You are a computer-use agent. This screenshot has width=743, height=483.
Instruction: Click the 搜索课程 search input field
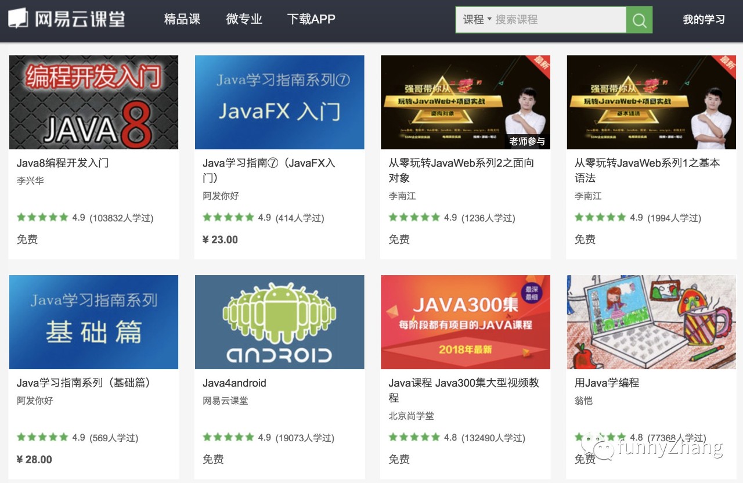557,20
